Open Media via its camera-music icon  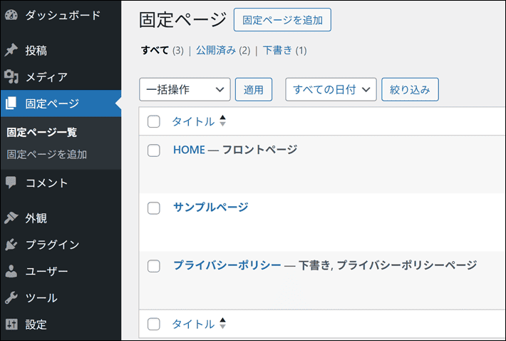click(11, 76)
